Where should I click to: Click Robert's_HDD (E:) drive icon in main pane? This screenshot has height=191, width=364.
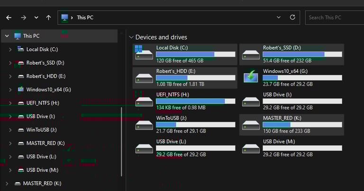[x=144, y=78]
